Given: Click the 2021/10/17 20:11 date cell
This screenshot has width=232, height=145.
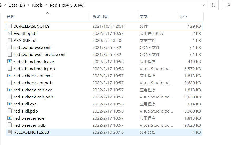Looking at the screenshot, I should click(x=109, y=26).
